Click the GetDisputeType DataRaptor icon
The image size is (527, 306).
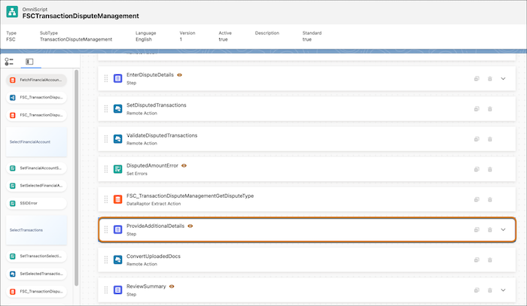coord(117,199)
